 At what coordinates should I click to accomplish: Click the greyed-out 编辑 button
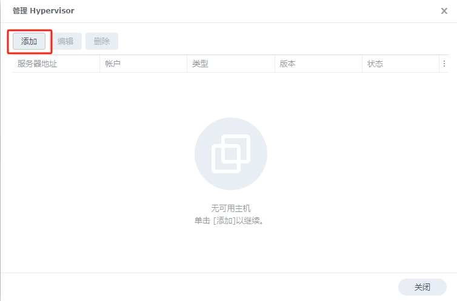point(65,41)
